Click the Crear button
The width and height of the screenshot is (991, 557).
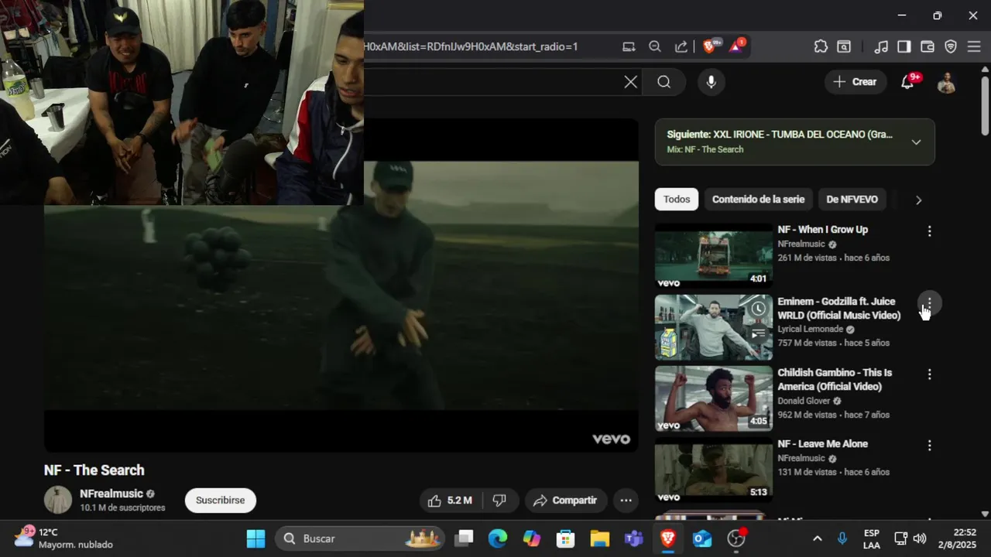click(855, 82)
